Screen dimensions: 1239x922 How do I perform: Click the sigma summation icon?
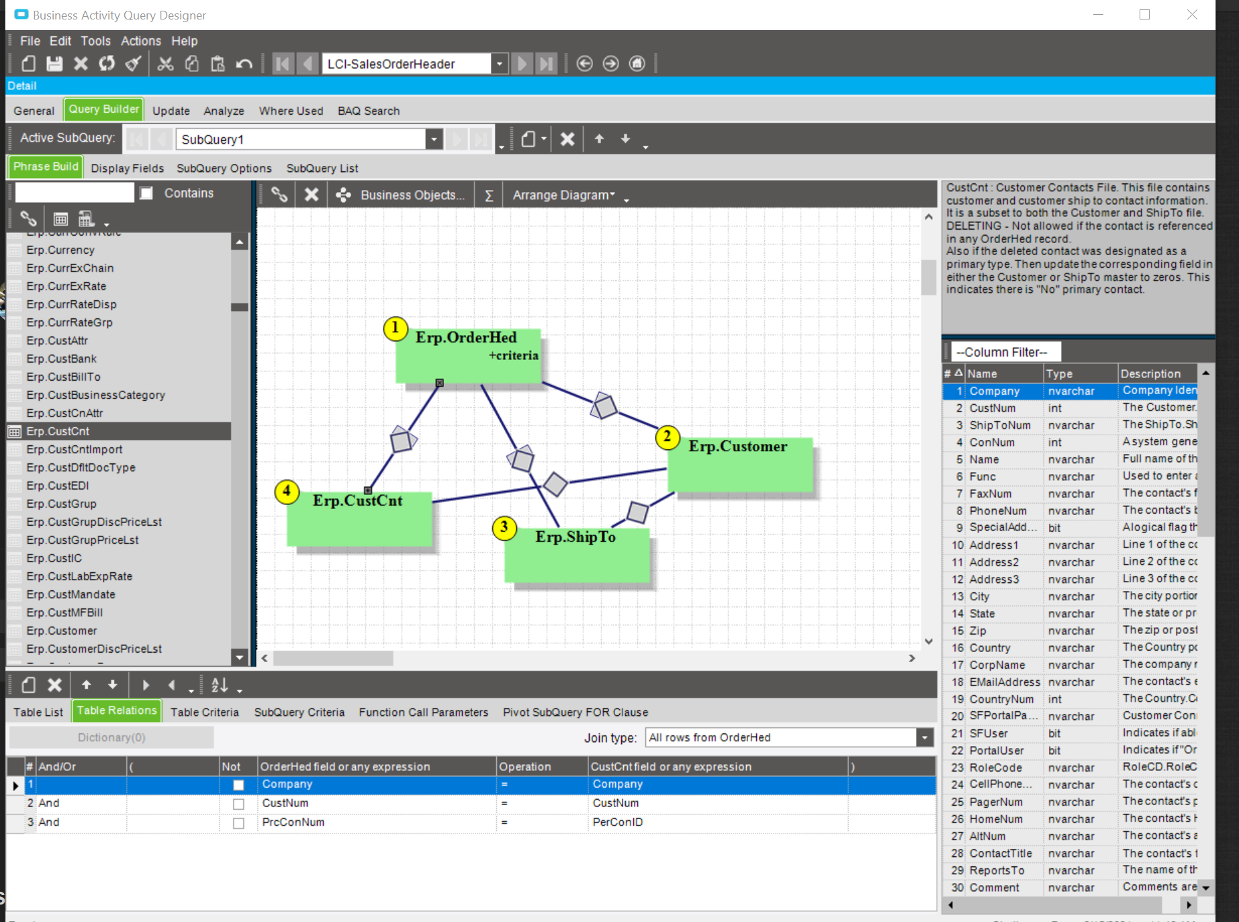click(x=489, y=195)
